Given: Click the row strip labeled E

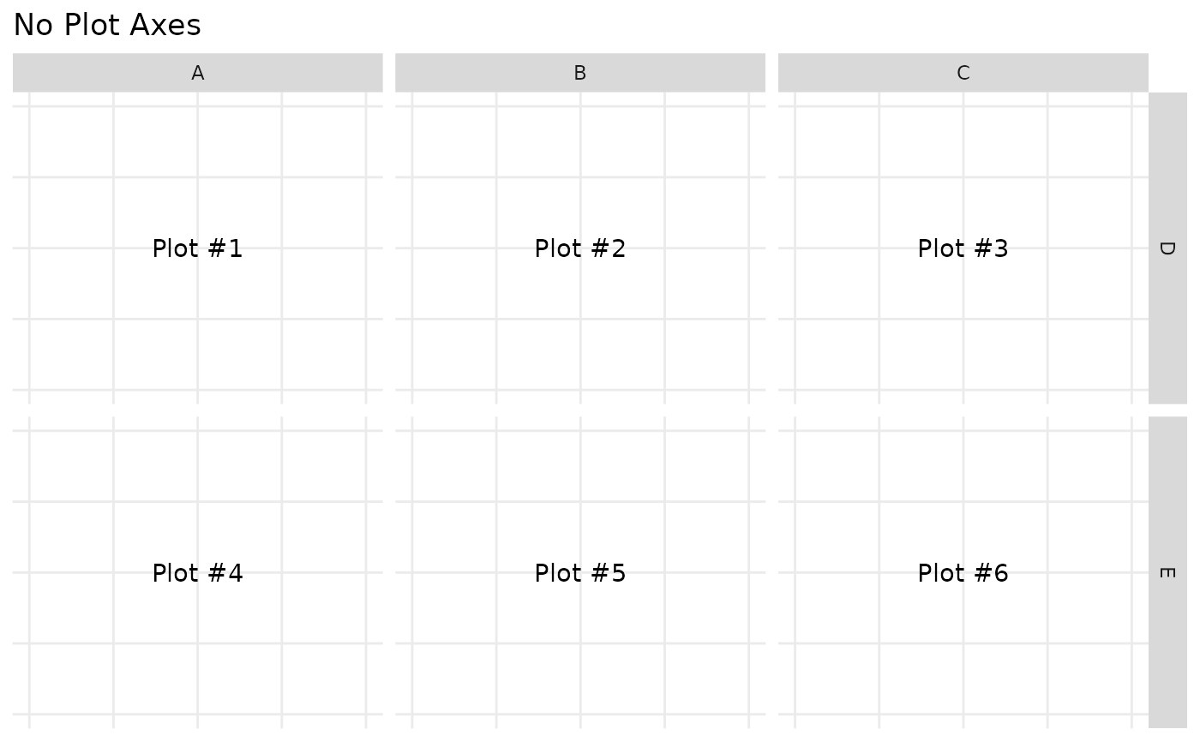Looking at the screenshot, I should [1167, 572].
